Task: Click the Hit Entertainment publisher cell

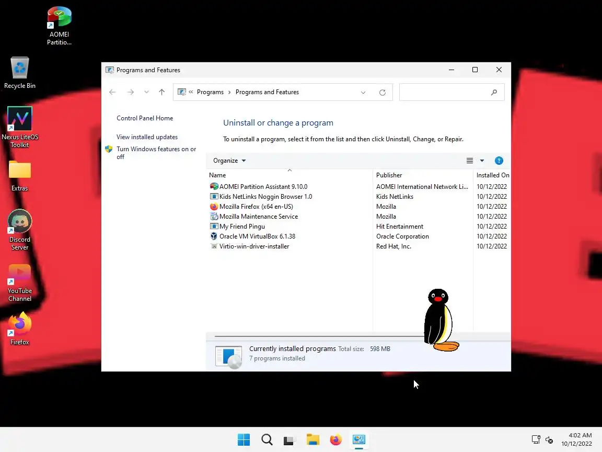Action: [x=400, y=227]
